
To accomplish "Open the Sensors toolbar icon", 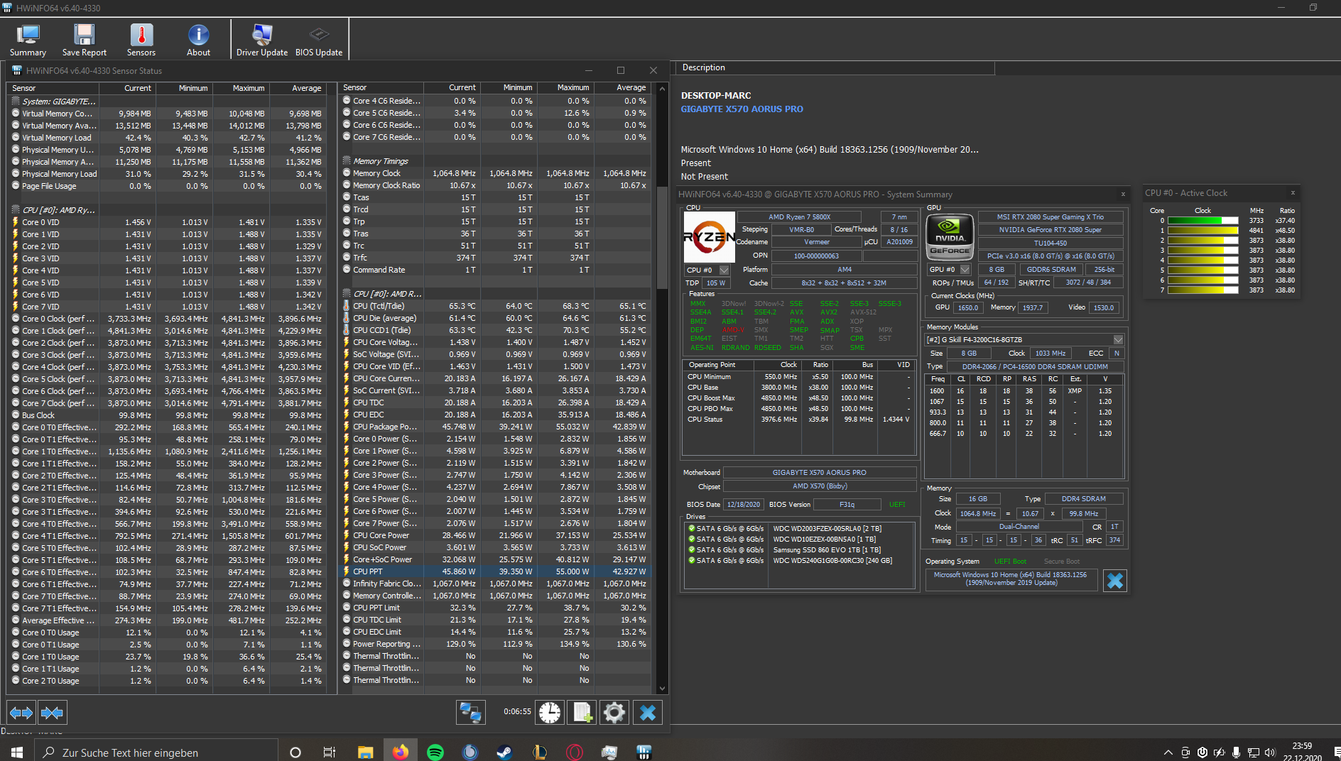I will tap(141, 40).
